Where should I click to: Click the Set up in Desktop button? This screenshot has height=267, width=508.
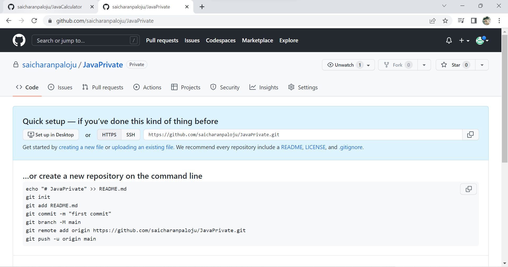pos(51,135)
